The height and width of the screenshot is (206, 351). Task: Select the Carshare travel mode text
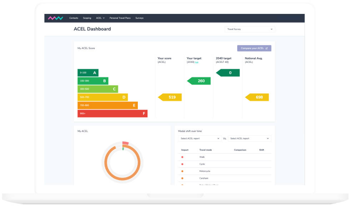click(204, 178)
